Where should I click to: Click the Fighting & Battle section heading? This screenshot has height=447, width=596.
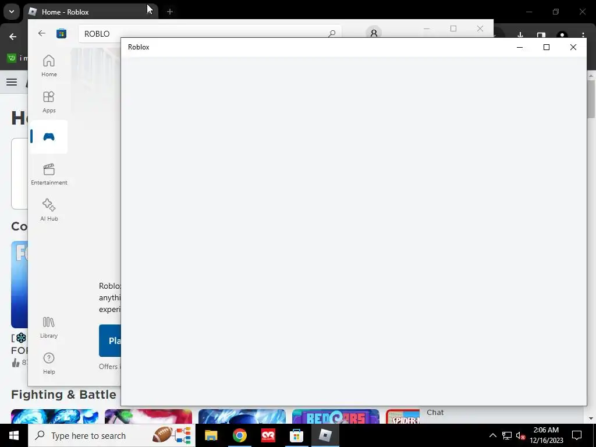point(63,395)
